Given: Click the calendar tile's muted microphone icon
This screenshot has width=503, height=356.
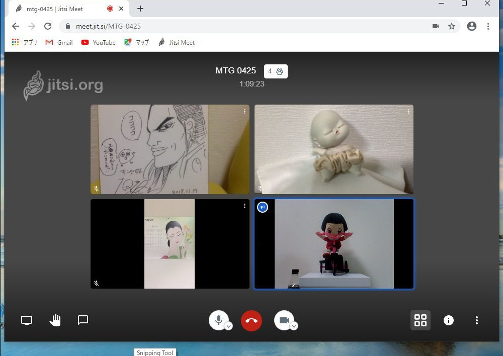Looking at the screenshot, I should coord(96,283).
